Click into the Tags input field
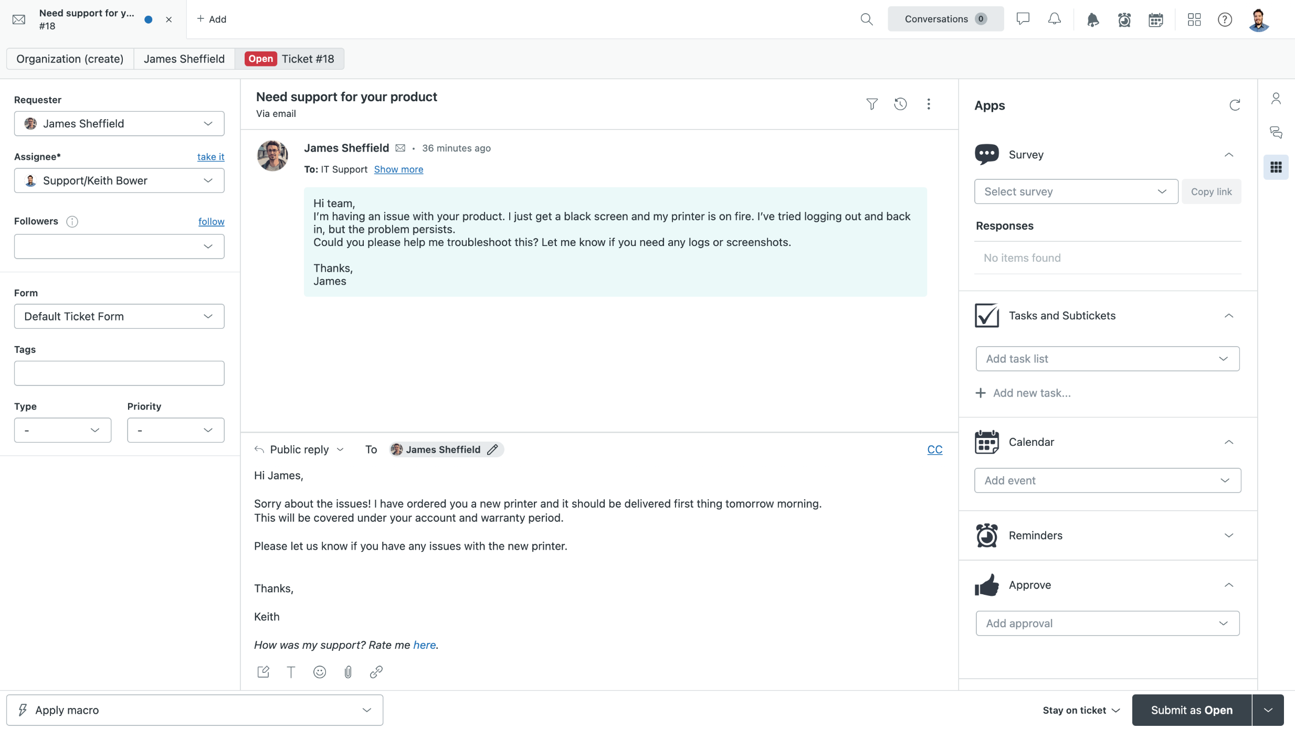Image resolution: width=1295 pixels, height=729 pixels. 119,373
